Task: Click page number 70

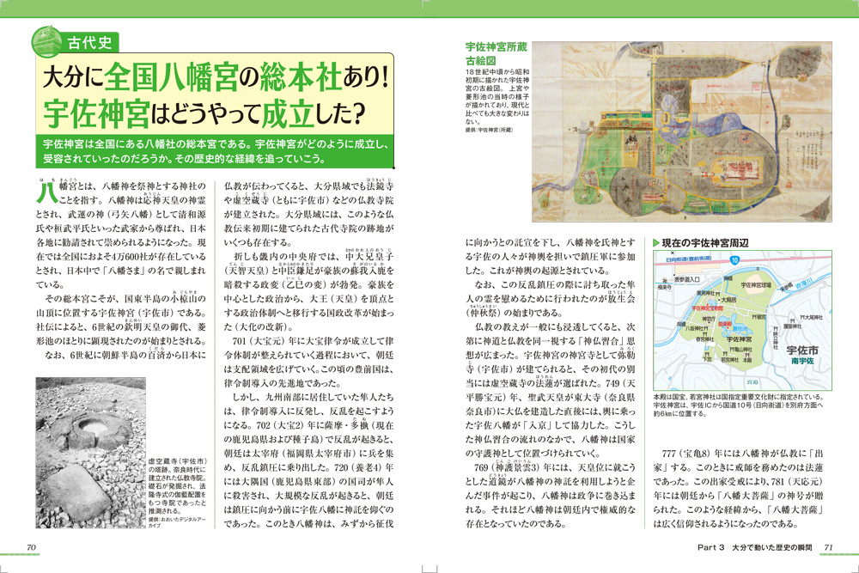Action: pyautogui.click(x=31, y=547)
